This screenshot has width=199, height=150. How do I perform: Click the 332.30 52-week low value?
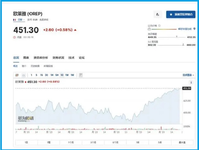point(152,45)
